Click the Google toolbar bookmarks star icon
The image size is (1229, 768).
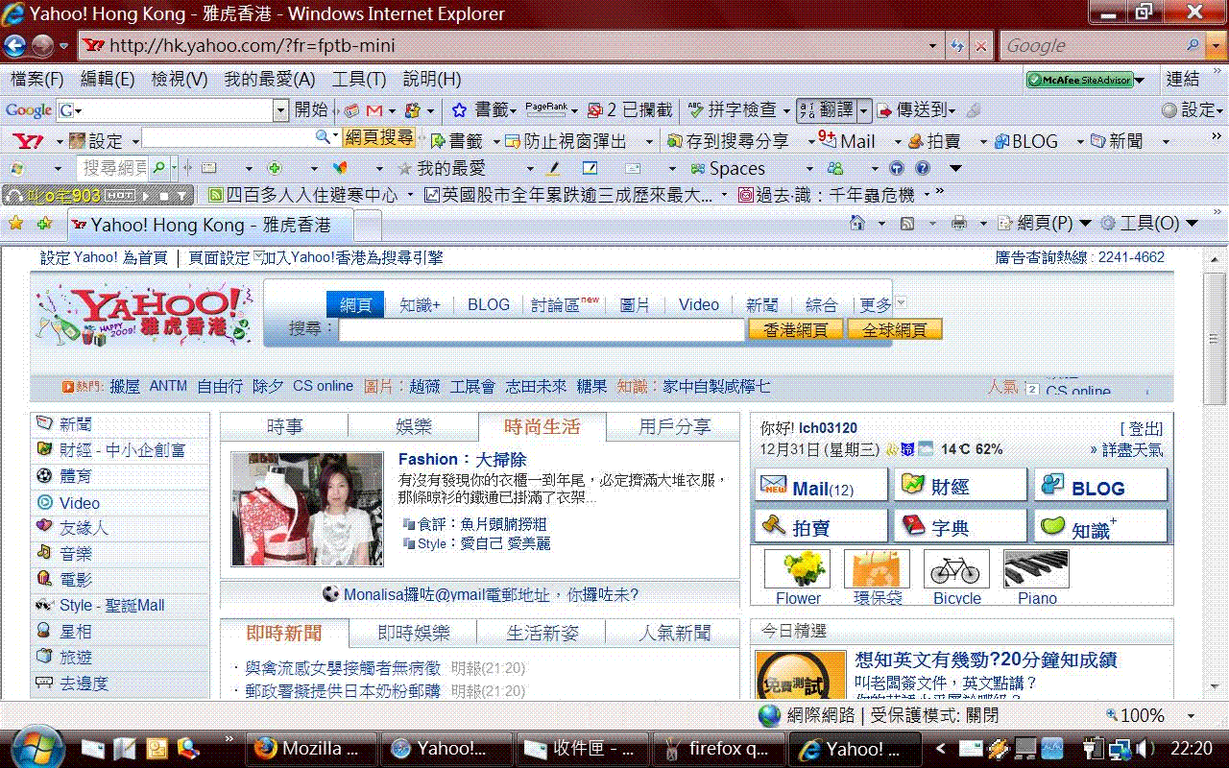click(x=459, y=110)
